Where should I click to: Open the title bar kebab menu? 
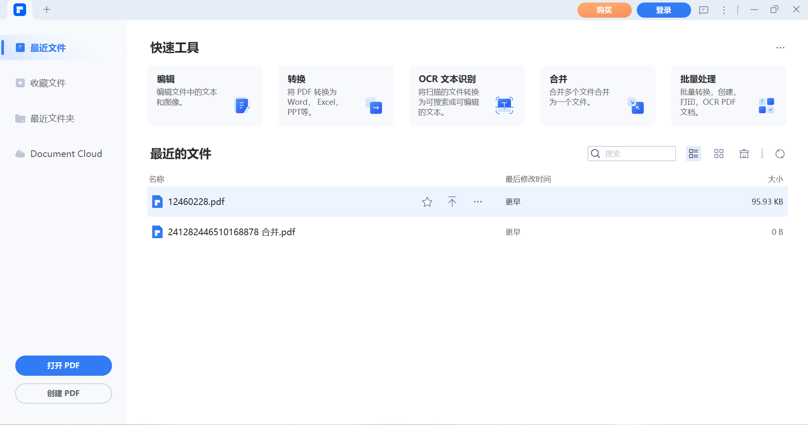coord(724,10)
